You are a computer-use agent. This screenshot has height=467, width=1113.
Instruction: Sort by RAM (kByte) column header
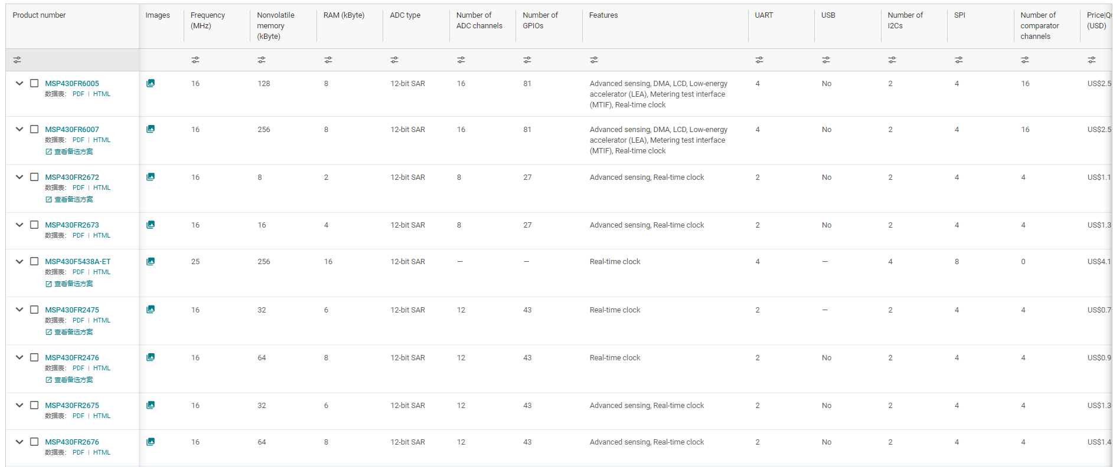344,15
